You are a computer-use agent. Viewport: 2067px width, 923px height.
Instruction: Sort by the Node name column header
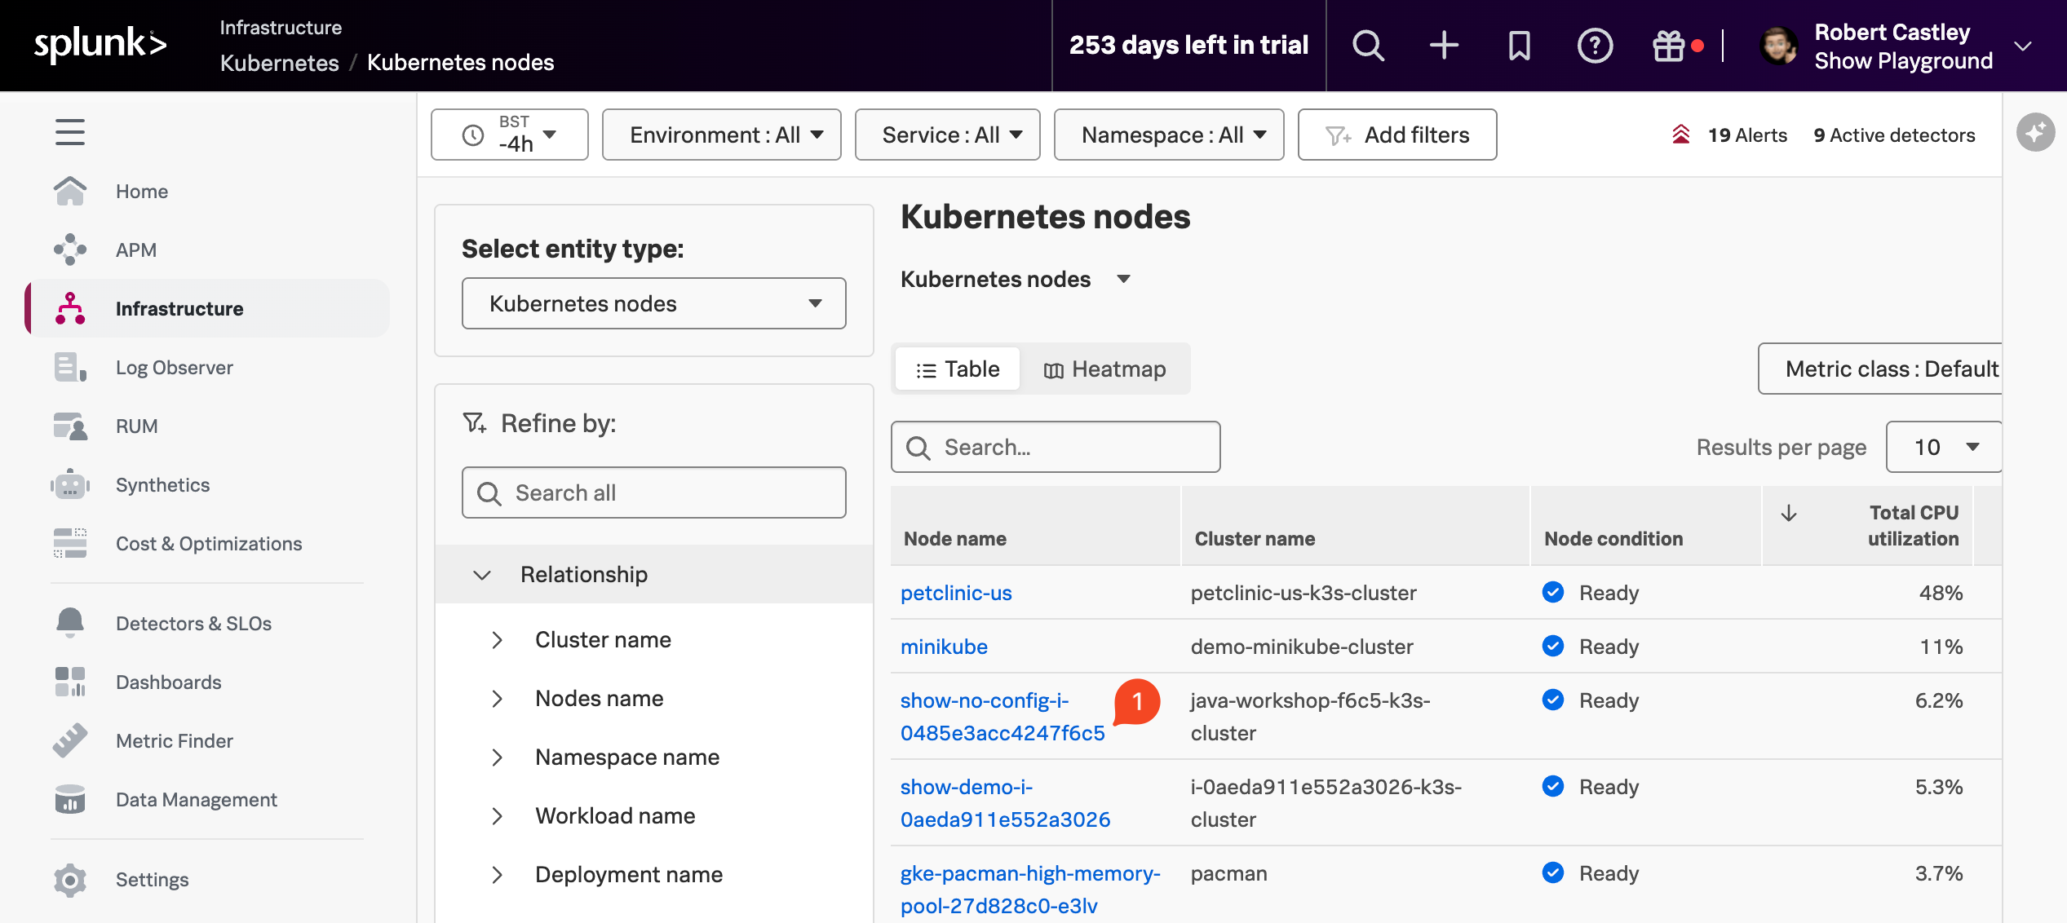[x=955, y=538]
